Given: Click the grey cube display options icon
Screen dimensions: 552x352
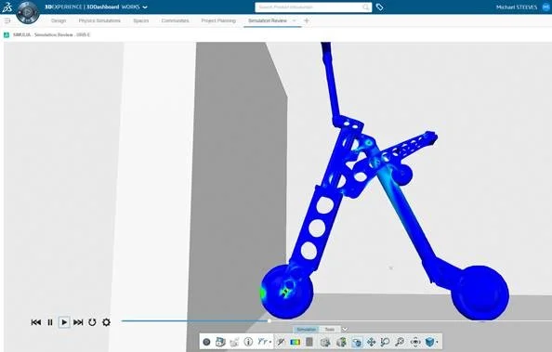Looking at the screenshot, I should 325,342.
